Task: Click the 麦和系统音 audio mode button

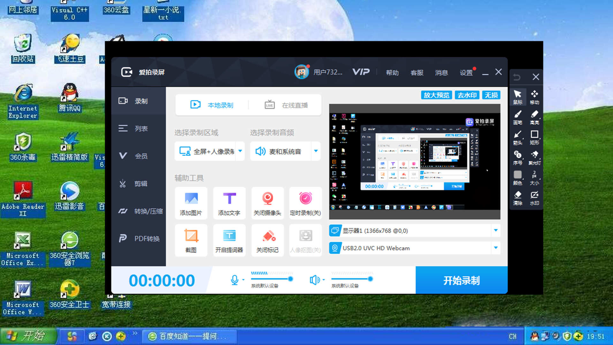Action: (281, 151)
